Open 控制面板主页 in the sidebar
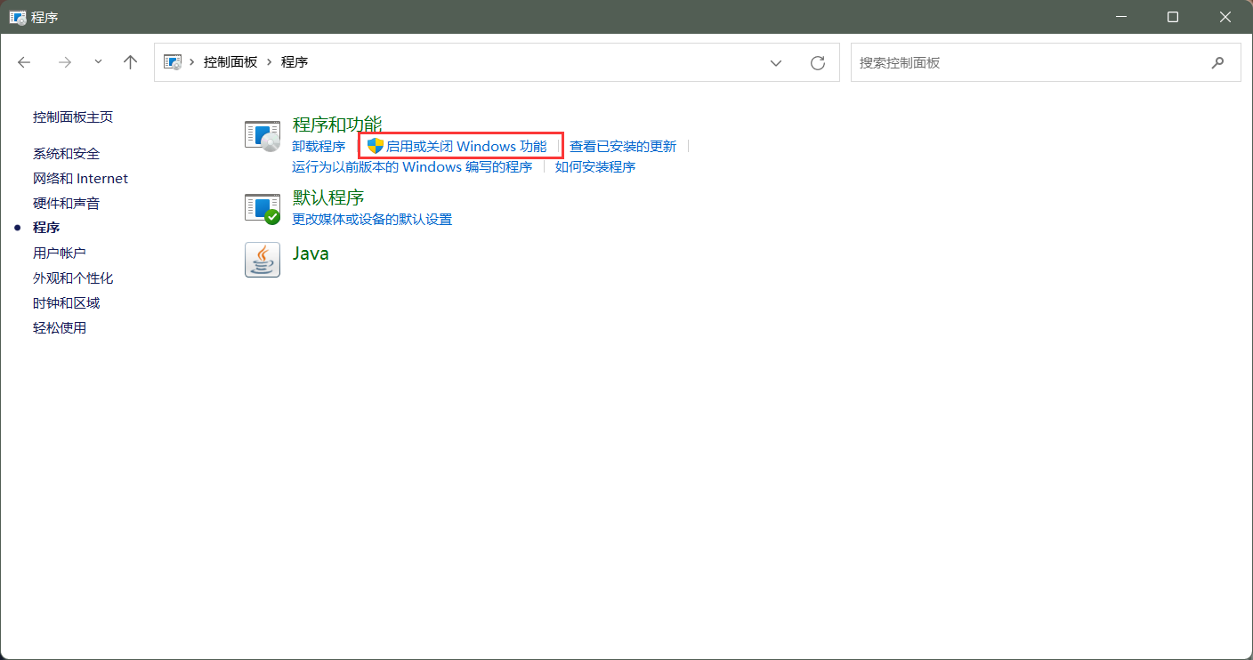The width and height of the screenshot is (1253, 660). pos(73,117)
